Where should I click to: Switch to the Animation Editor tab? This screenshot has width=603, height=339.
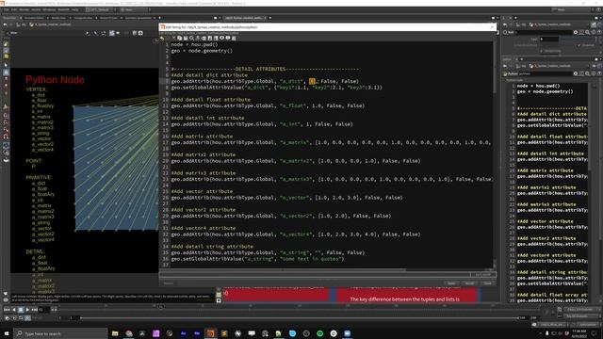[34, 18]
